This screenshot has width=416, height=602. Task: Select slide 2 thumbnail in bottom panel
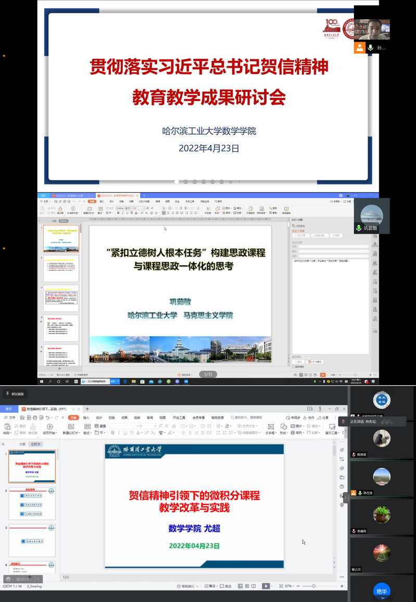(32, 503)
